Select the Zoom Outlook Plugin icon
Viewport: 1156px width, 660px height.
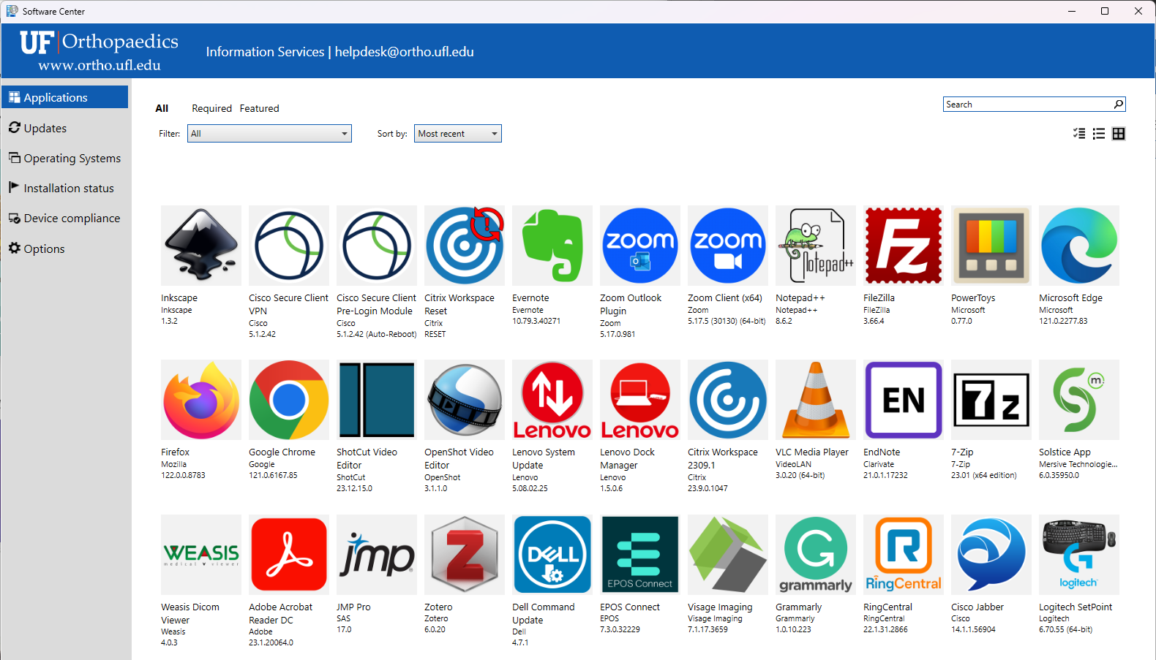[640, 246]
